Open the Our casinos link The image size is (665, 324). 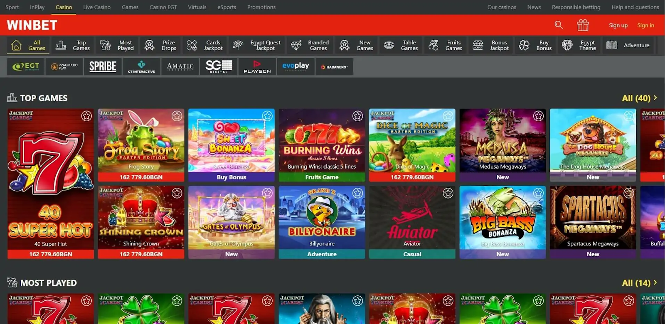pyautogui.click(x=502, y=7)
